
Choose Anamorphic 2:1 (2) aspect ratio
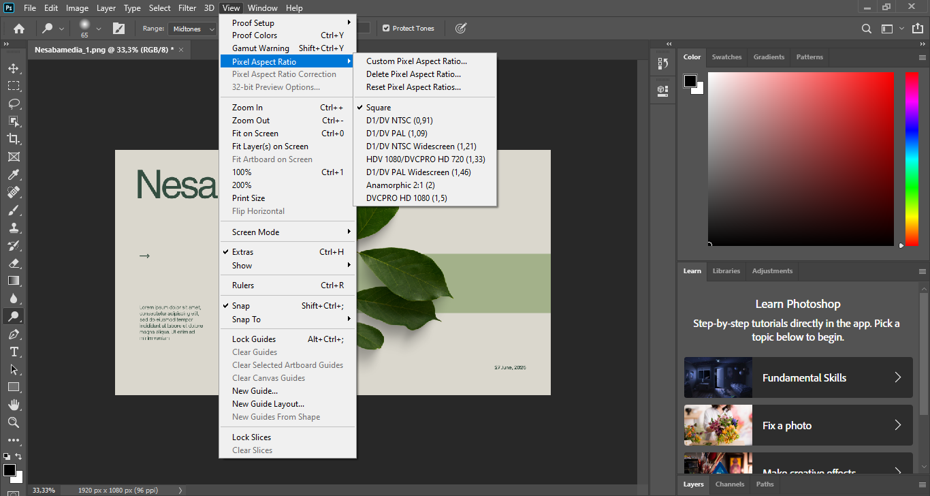pos(400,185)
